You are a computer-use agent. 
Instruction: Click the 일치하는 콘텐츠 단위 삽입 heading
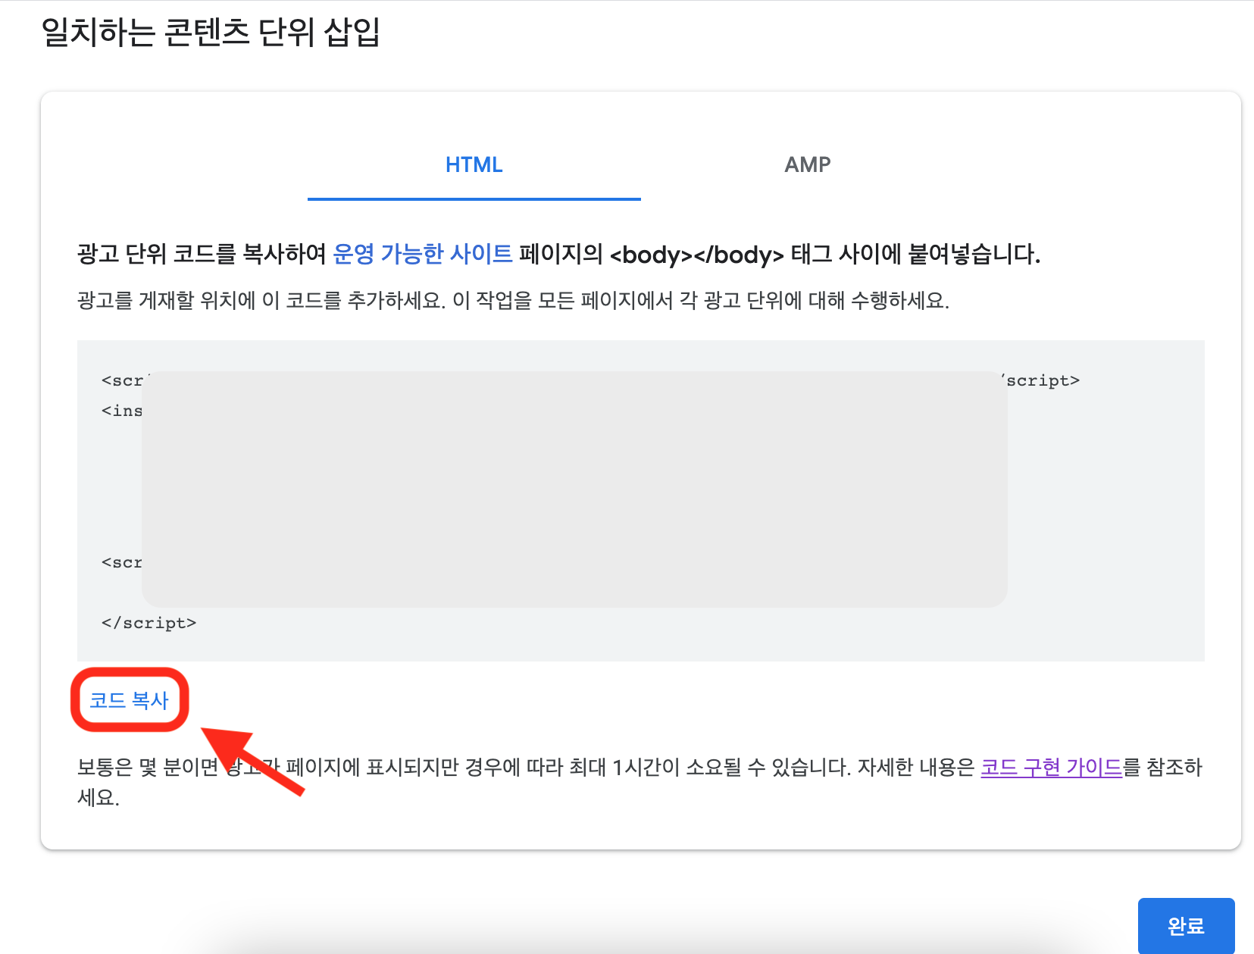pos(211,32)
